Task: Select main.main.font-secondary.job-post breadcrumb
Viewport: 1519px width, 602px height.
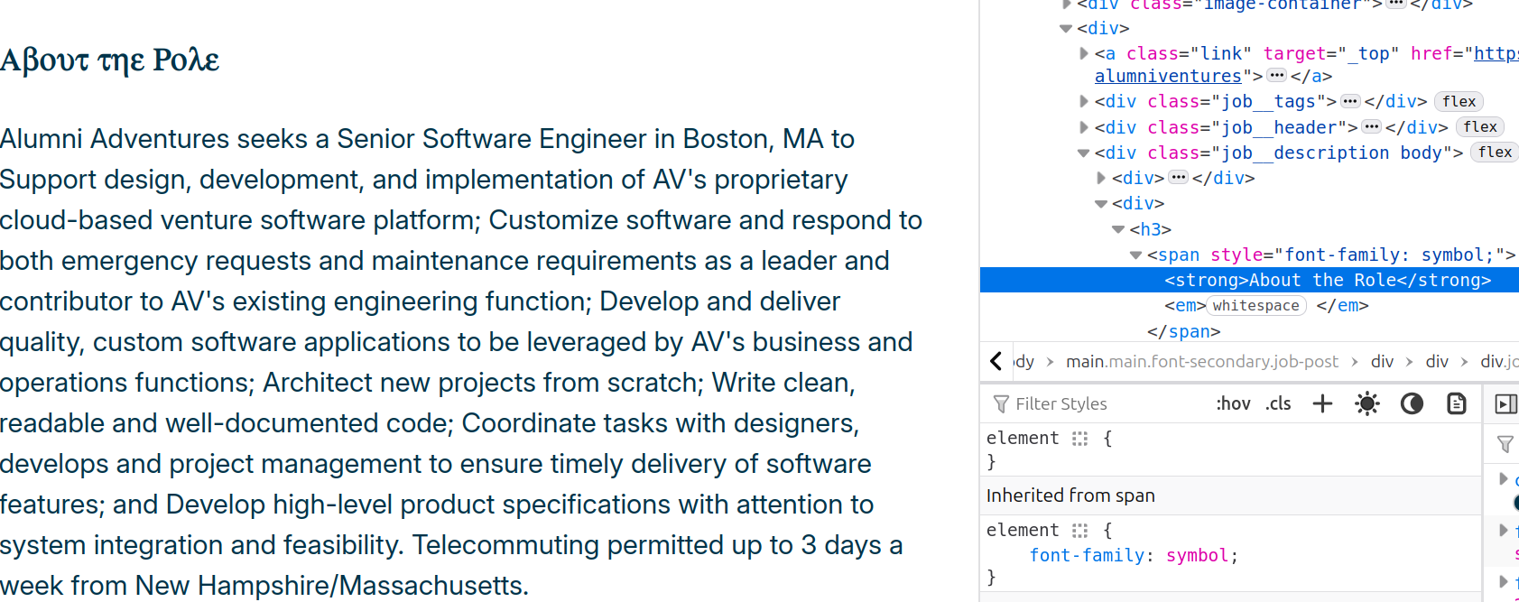Action: 1202,361
